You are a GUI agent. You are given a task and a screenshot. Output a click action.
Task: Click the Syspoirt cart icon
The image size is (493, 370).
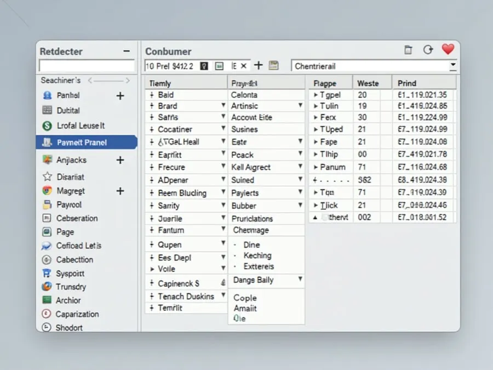(x=47, y=273)
